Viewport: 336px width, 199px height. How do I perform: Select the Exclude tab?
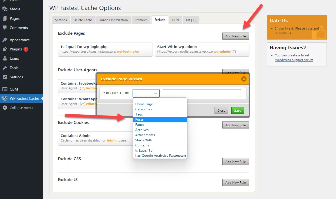[x=160, y=20]
